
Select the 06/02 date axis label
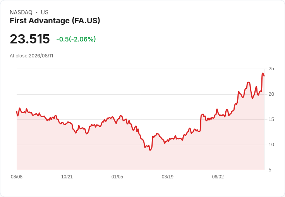click(x=218, y=176)
